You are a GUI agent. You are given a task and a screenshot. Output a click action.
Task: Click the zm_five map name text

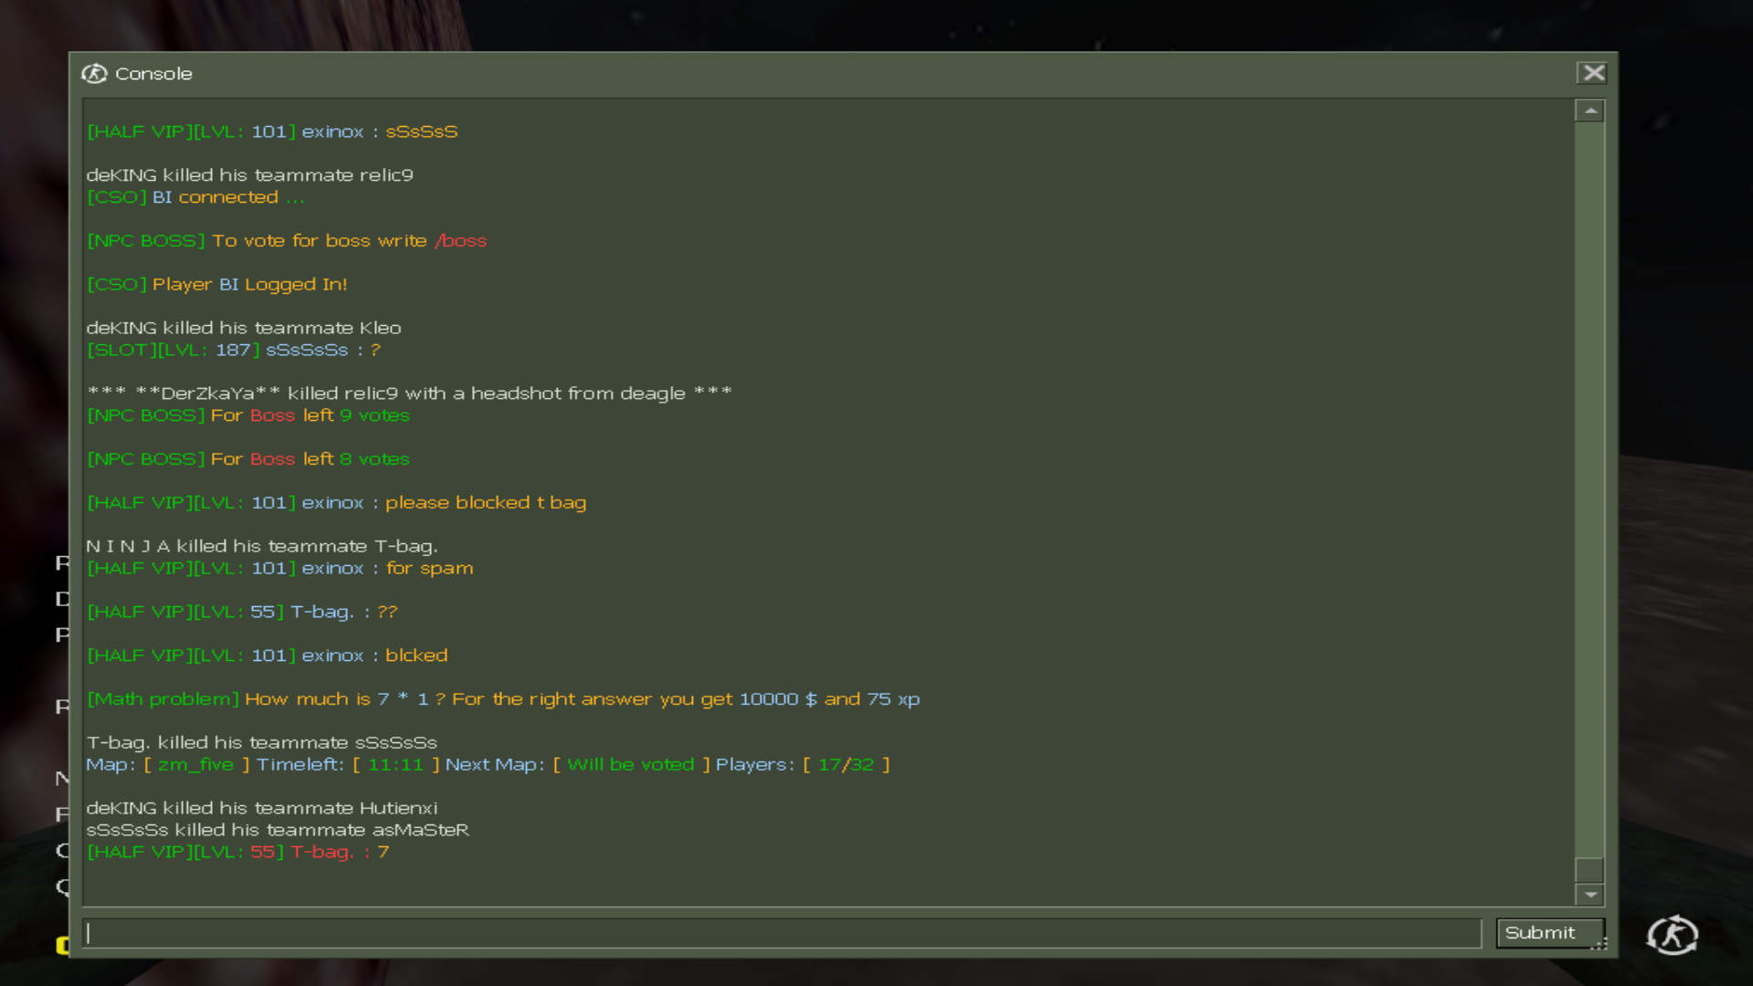[x=195, y=765]
